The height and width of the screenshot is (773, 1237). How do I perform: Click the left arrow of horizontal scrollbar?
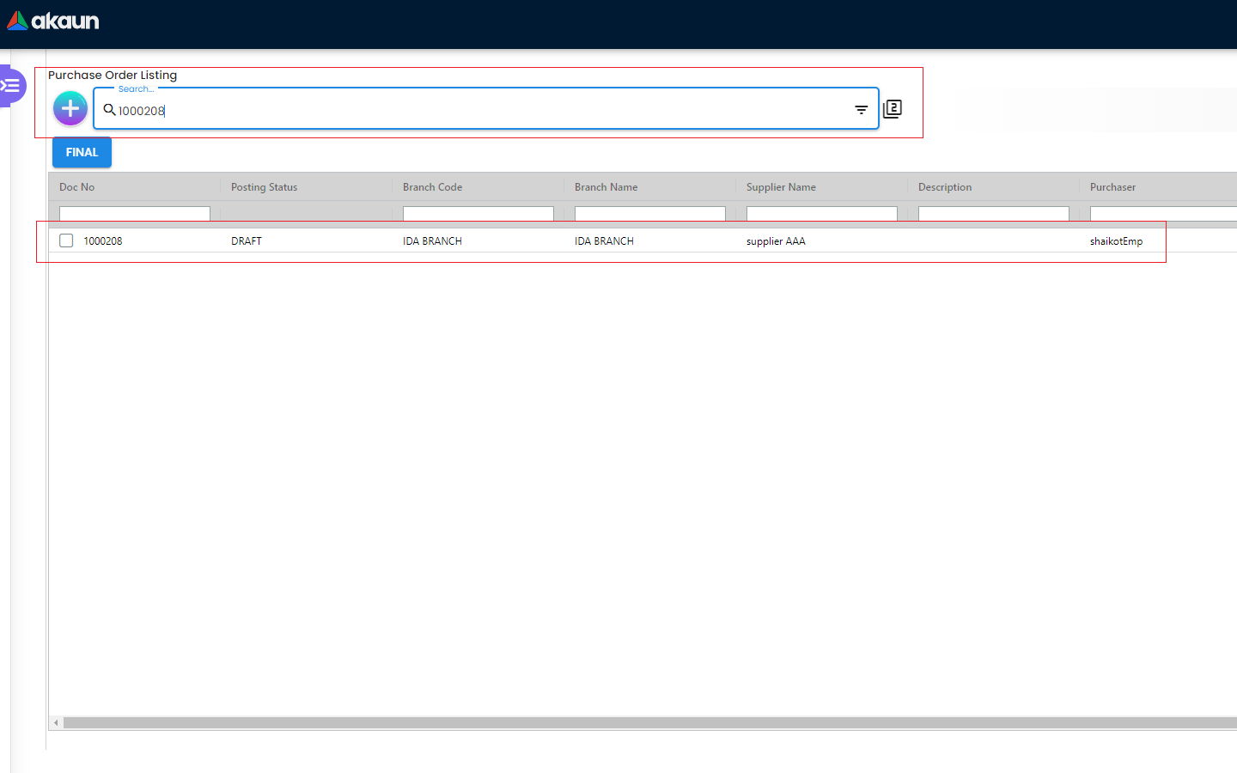tap(56, 723)
